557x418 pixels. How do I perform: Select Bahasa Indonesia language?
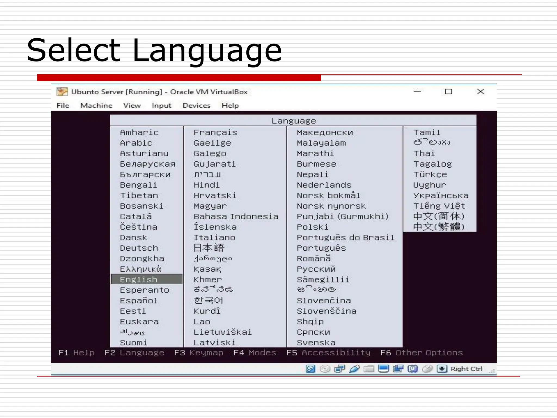tap(236, 216)
